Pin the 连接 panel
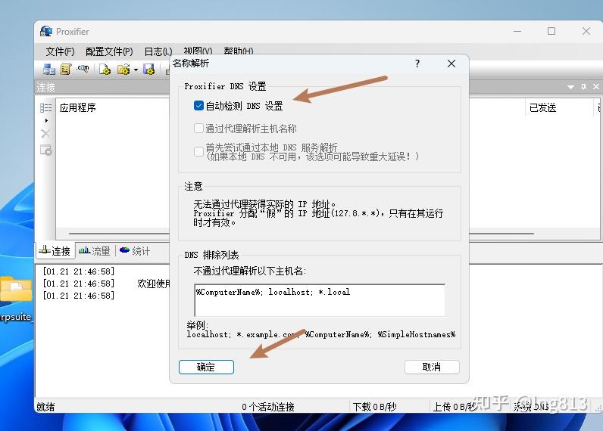The image size is (603, 431). [584, 87]
